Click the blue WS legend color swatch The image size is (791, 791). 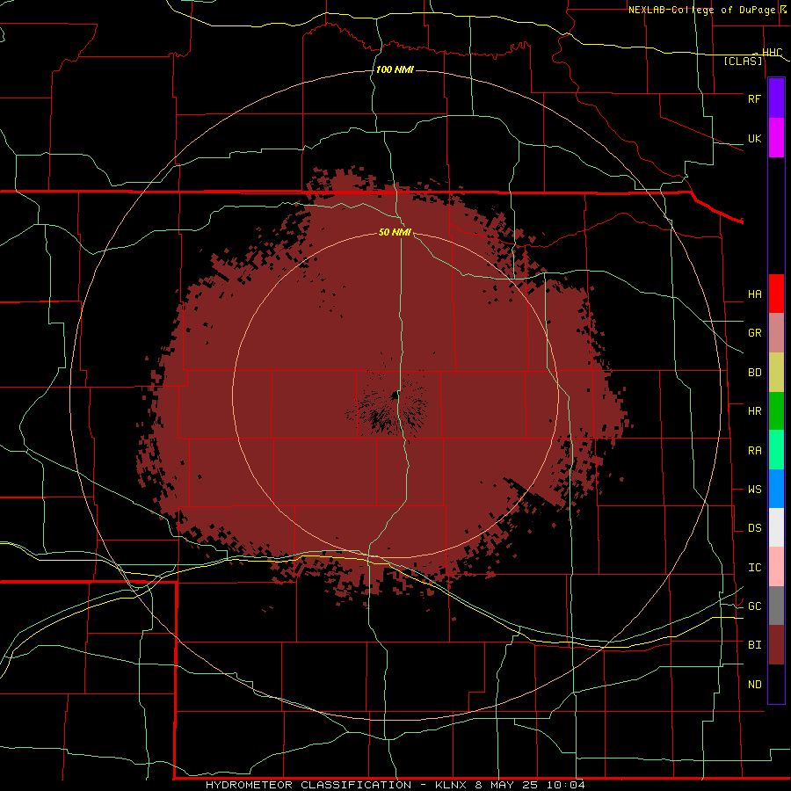point(776,489)
